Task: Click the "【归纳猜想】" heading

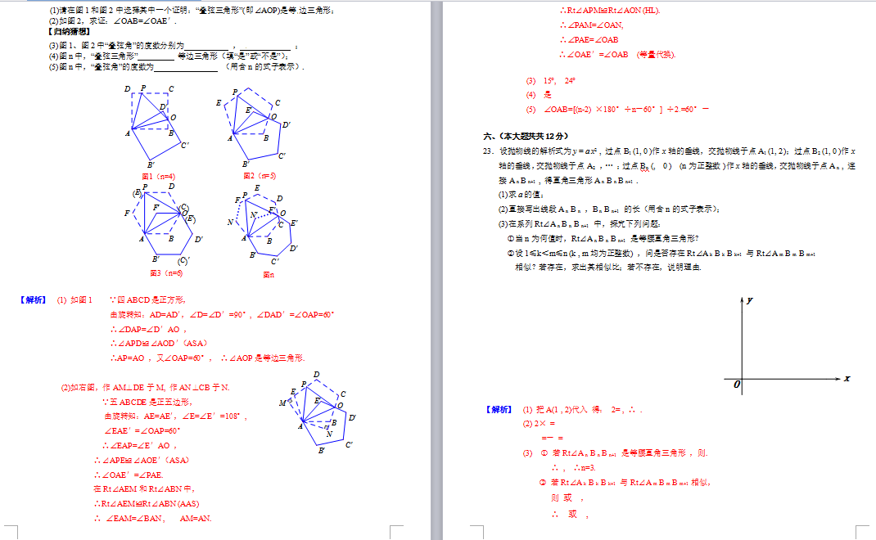Action: point(70,31)
